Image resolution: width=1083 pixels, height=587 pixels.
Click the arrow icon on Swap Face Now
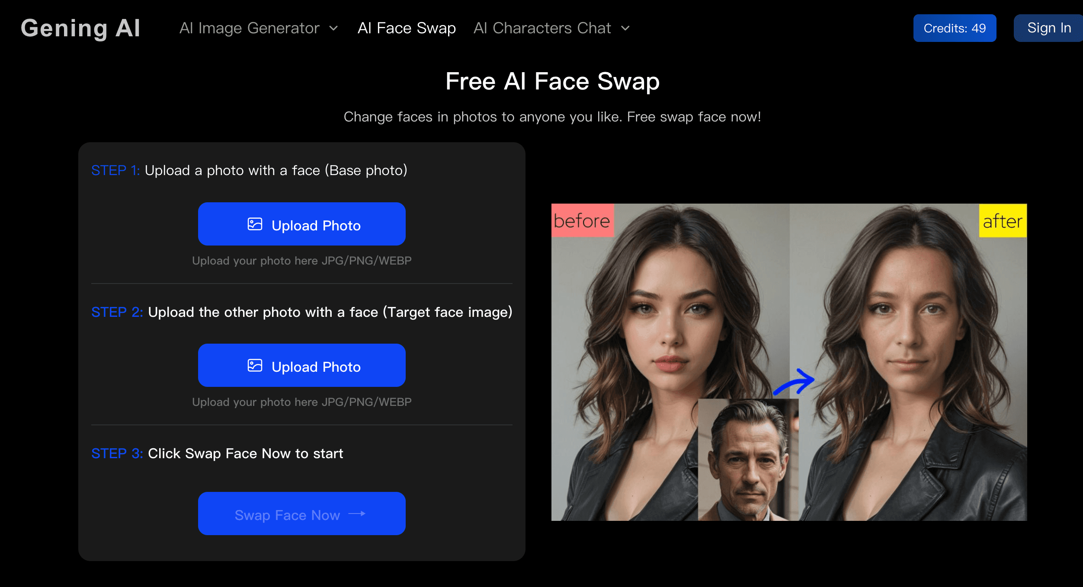click(357, 514)
